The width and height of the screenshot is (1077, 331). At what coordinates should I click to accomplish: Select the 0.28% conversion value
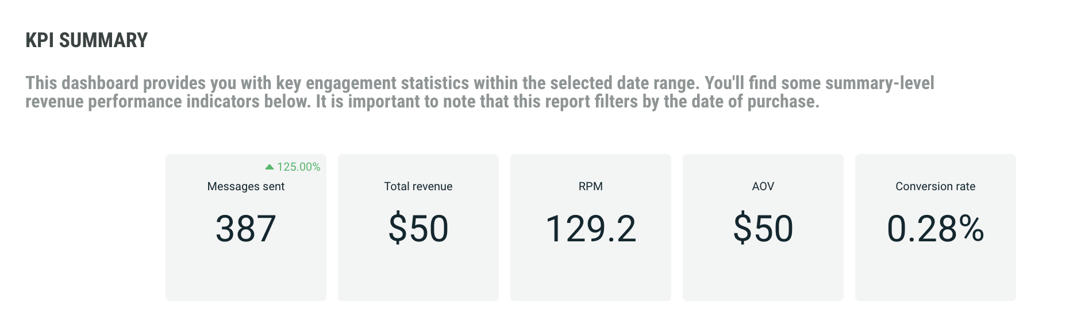pyautogui.click(x=935, y=228)
